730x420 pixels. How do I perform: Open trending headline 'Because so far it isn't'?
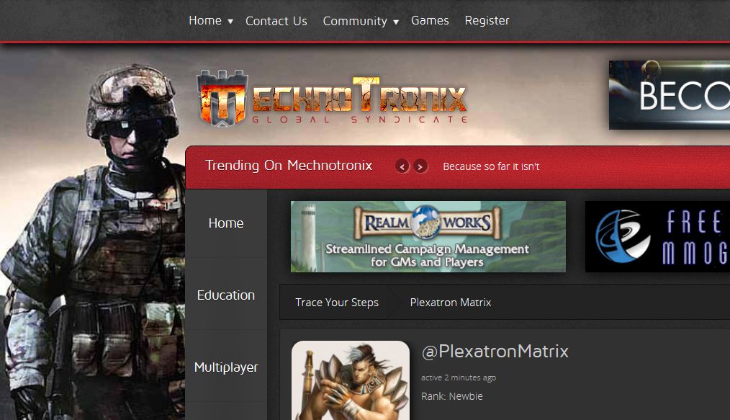pyautogui.click(x=491, y=166)
